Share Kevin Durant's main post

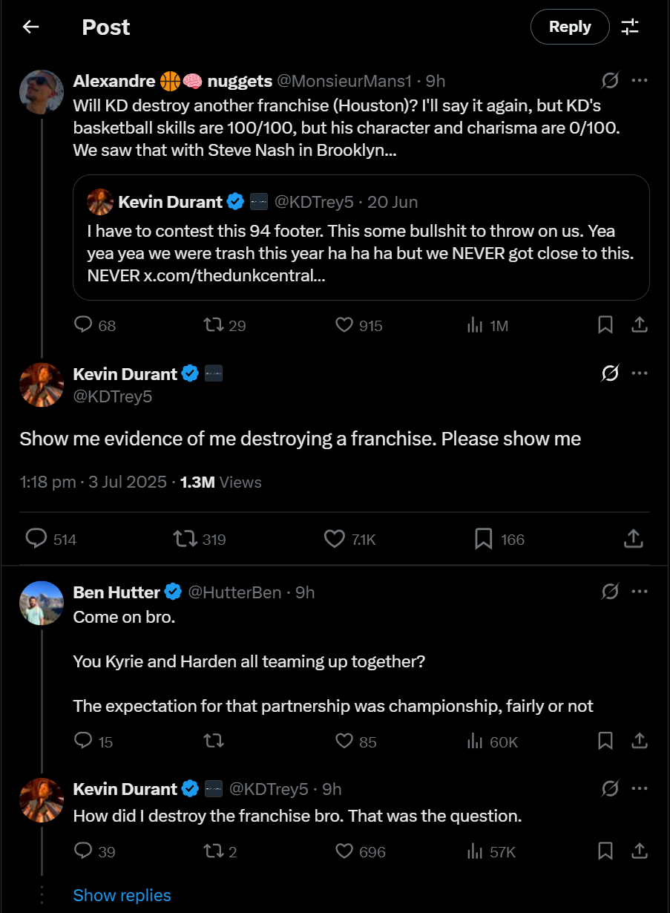pyautogui.click(x=633, y=539)
